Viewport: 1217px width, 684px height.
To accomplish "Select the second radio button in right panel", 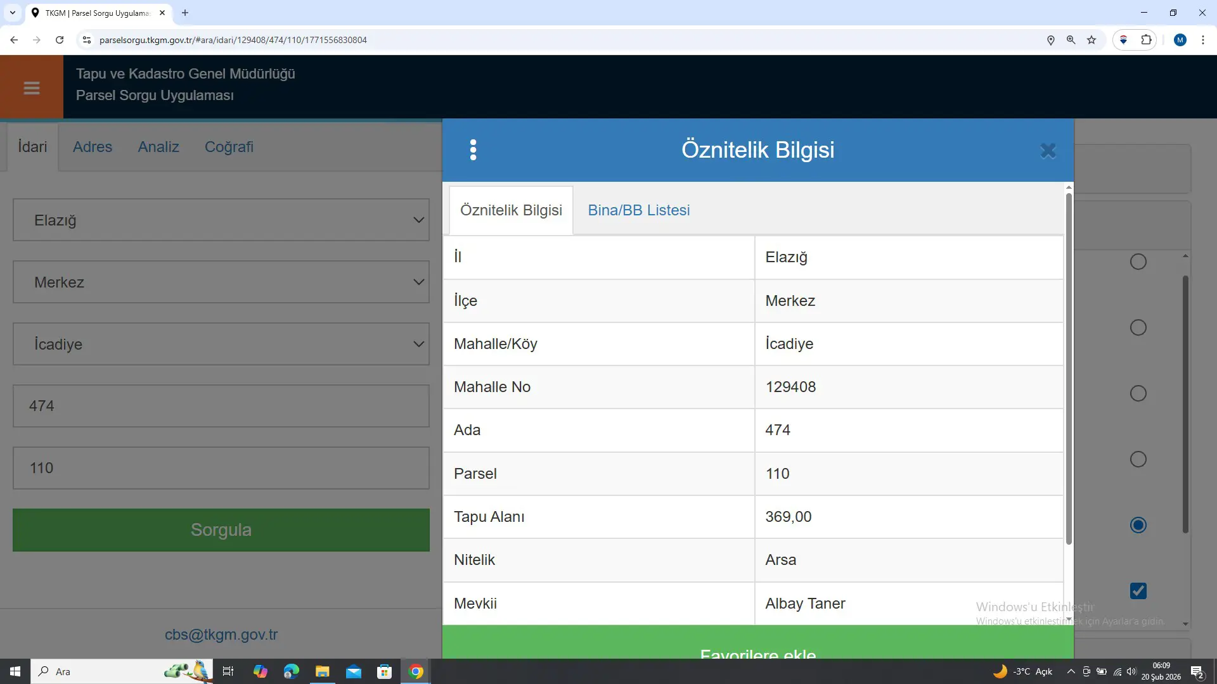I will point(1138,327).
